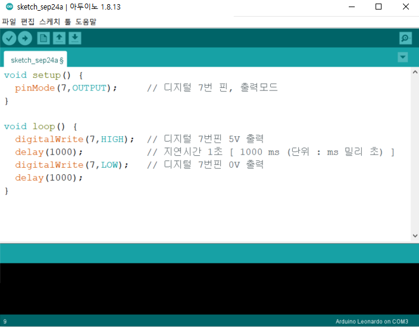Click the void setup() line
Screen dimensions: 419x327
43,75
